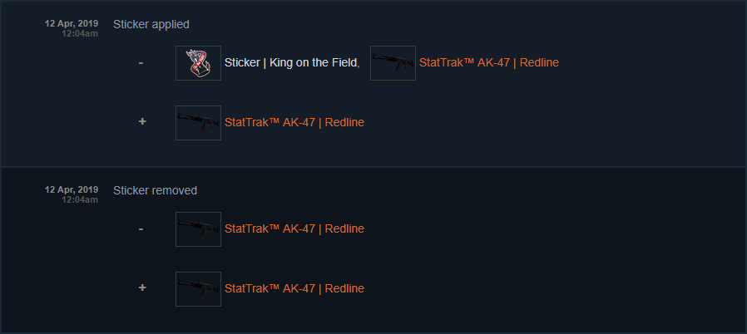Open AK-47 Redline link in Sticker removed plus row
Image resolution: width=747 pixels, height=334 pixels.
point(294,289)
